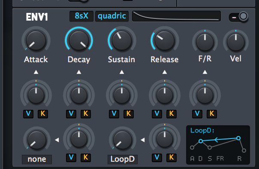Toggle K button in bottom row beside none

[x=86, y=157]
